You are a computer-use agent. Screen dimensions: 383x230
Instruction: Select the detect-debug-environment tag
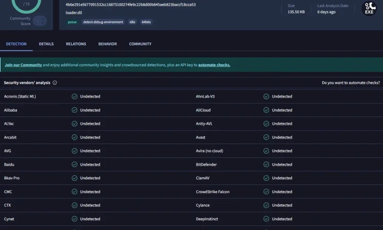(103, 22)
